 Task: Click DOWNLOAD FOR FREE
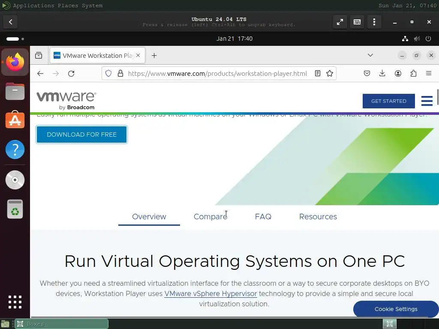(81, 135)
